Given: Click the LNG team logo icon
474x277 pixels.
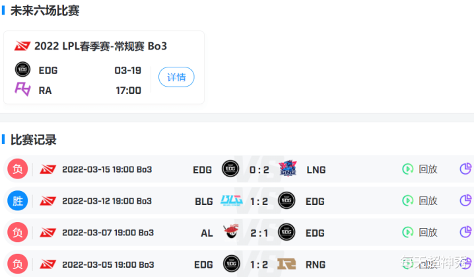Looking at the screenshot, I should click(287, 169).
